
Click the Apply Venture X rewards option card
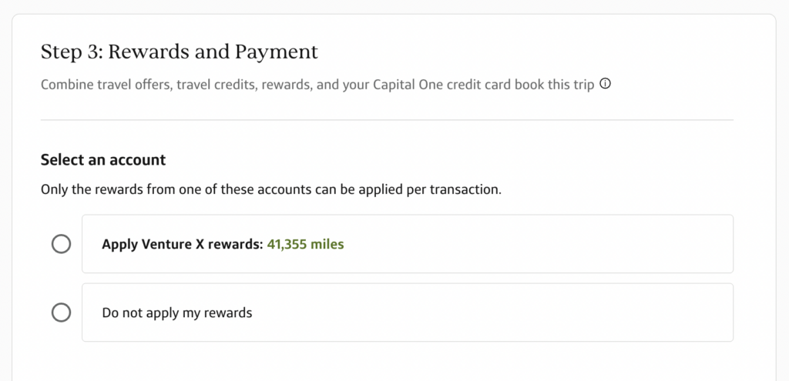tap(501, 244)
